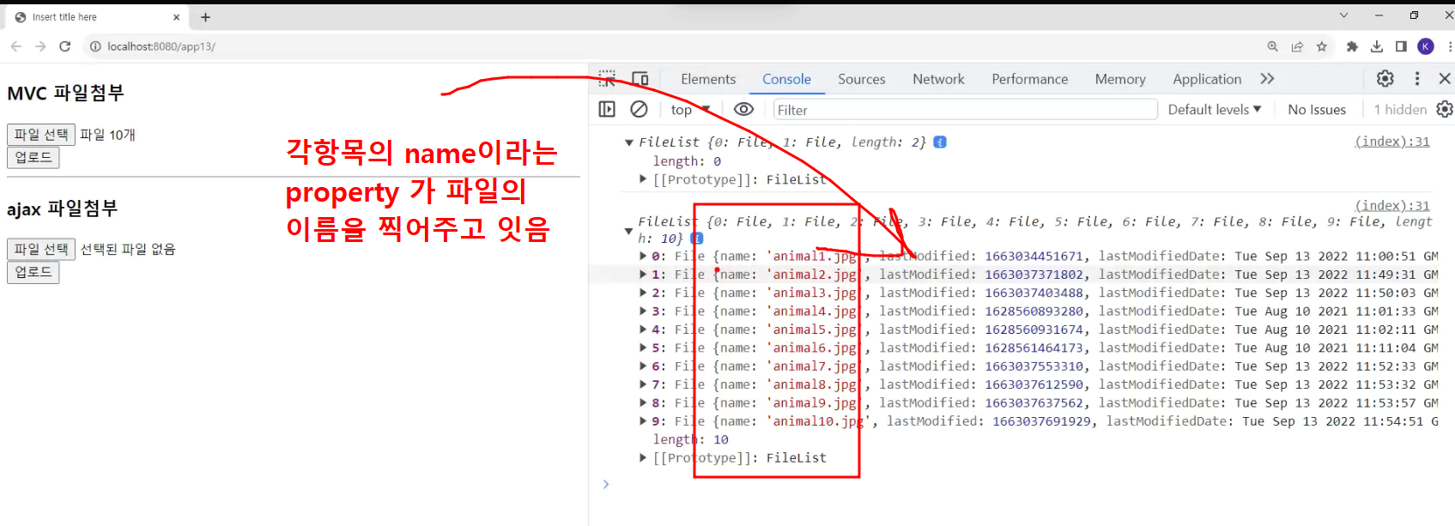Switch to Elements tab
1455x526 pixels.
pos(708,79)
